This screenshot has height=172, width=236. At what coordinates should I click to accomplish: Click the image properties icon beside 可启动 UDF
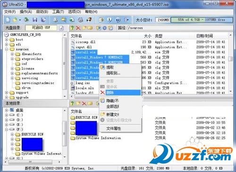[x=61, y=28]
